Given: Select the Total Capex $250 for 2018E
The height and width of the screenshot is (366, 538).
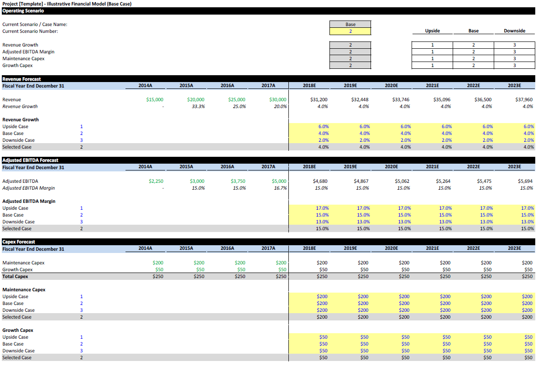Looking at the screenshot, I should [x=323, y=276].
